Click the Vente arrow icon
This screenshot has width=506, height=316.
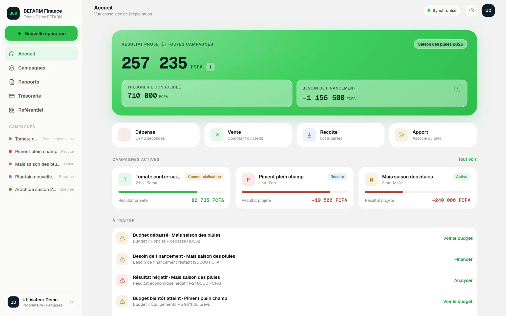[x=217, y=135]
